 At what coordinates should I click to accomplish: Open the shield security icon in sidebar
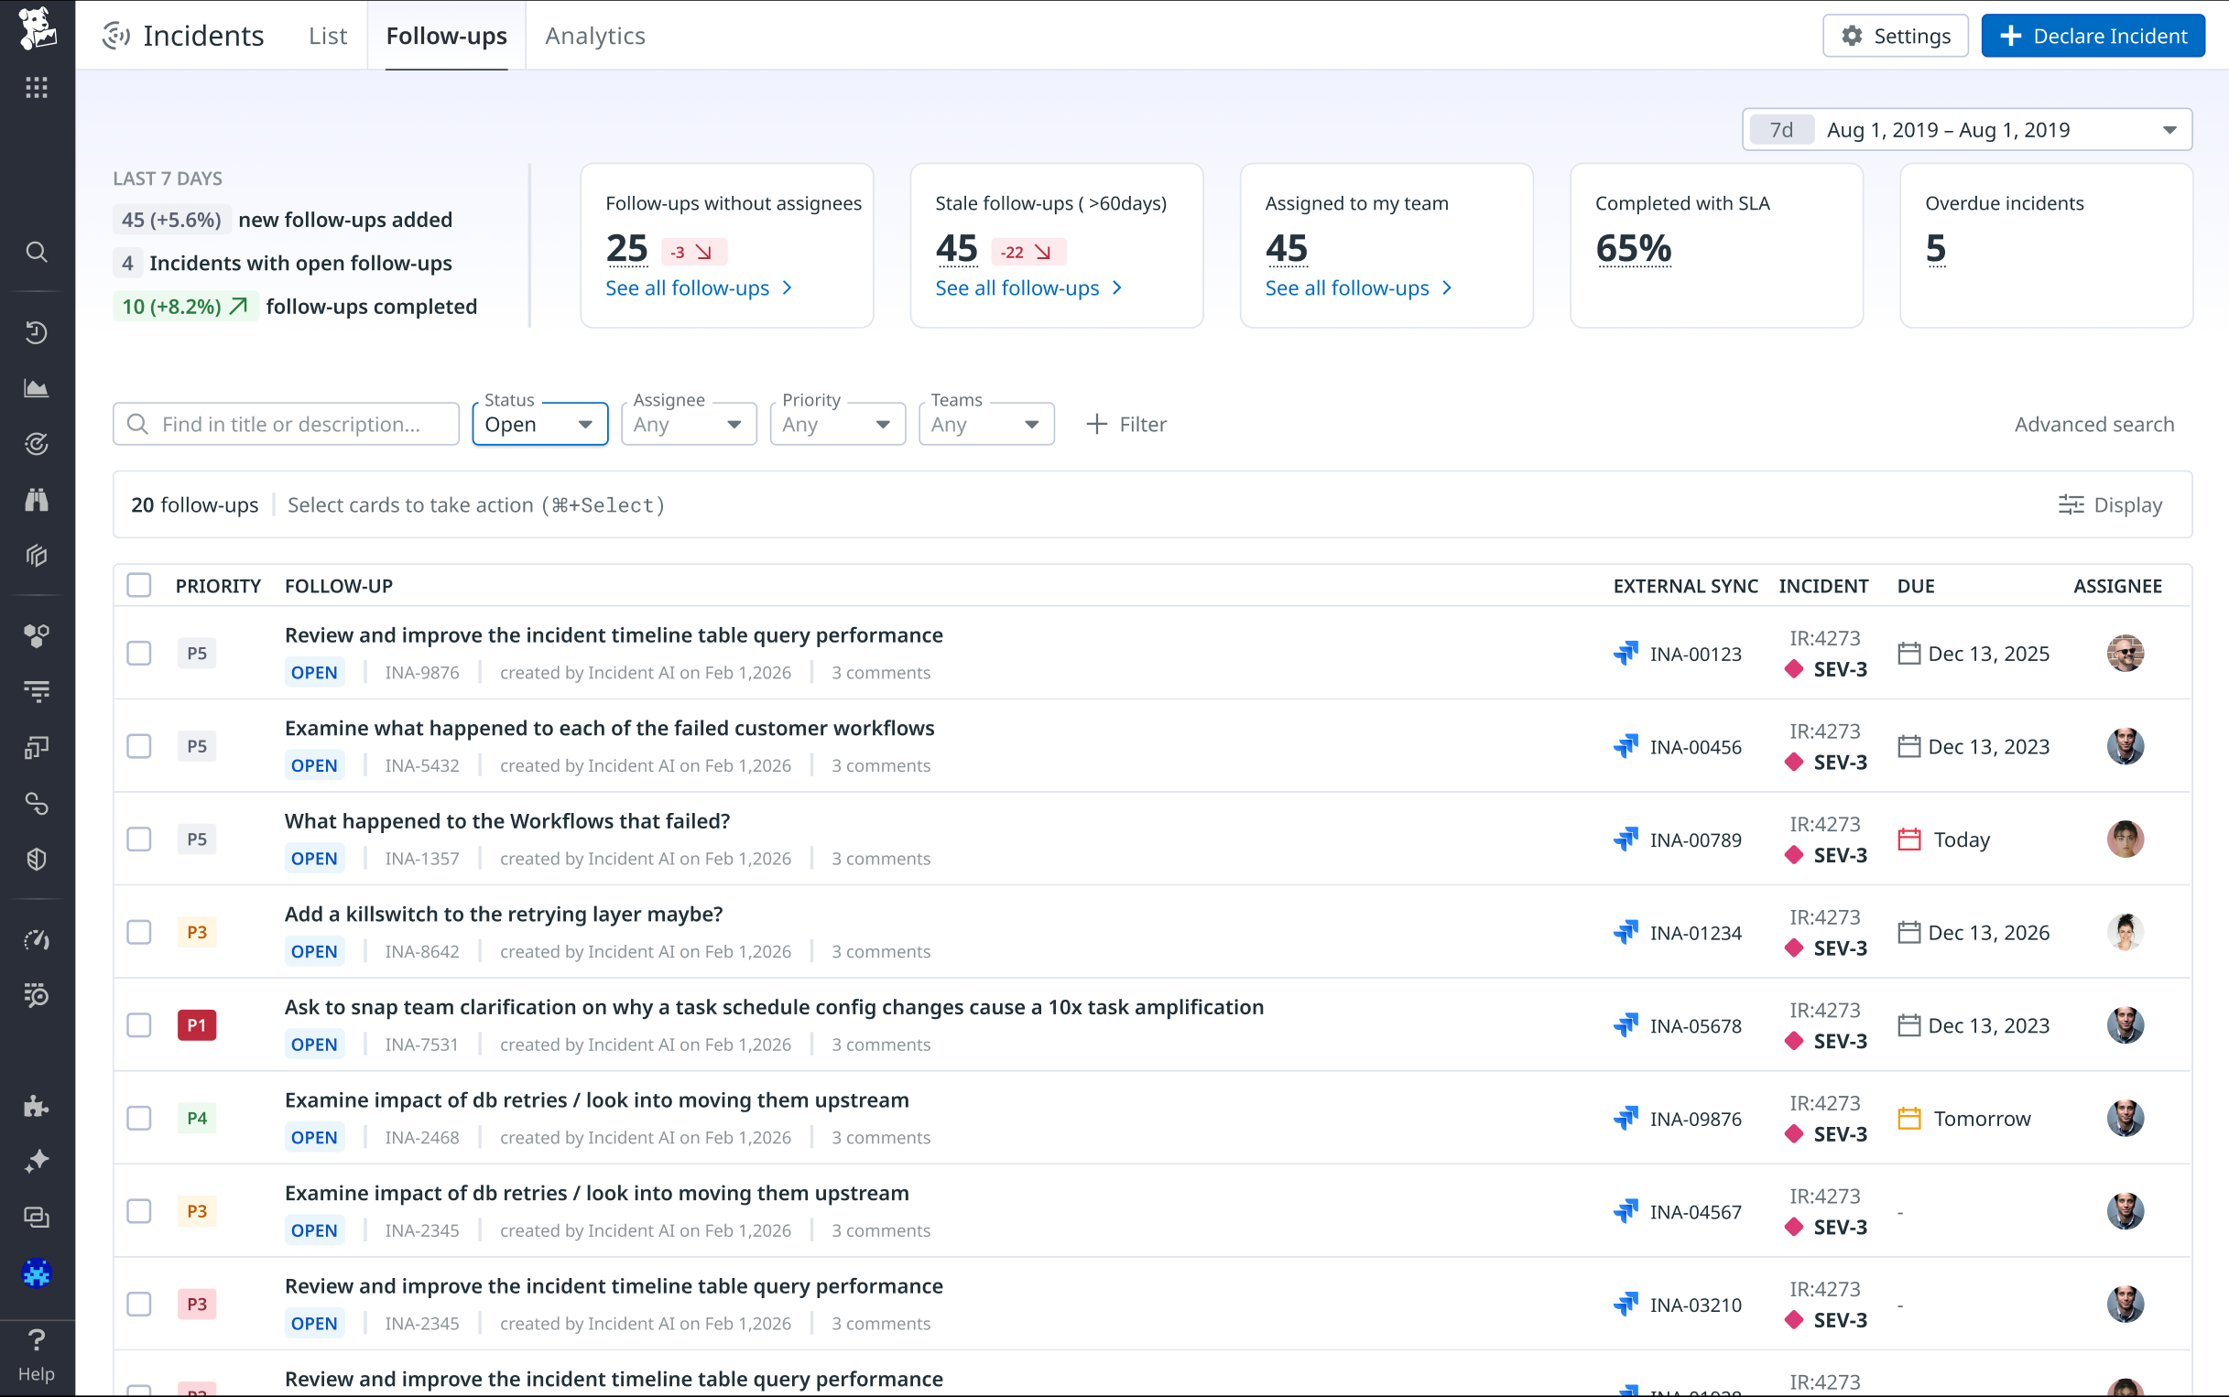[37, 860]
